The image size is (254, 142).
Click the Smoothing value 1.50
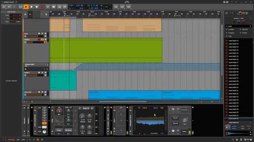point(162,133)
